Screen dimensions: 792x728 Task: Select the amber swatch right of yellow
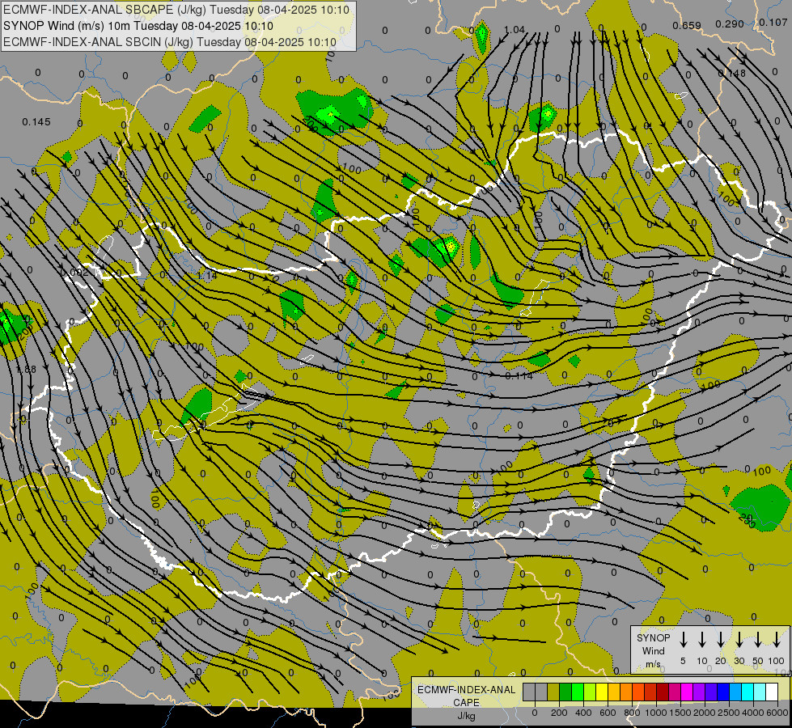pos(614,692)
